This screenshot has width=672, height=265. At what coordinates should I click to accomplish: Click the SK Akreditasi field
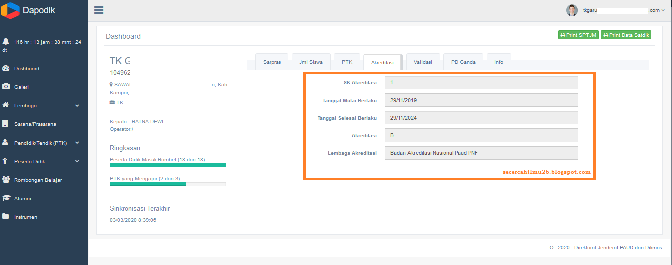click(481, 82)
